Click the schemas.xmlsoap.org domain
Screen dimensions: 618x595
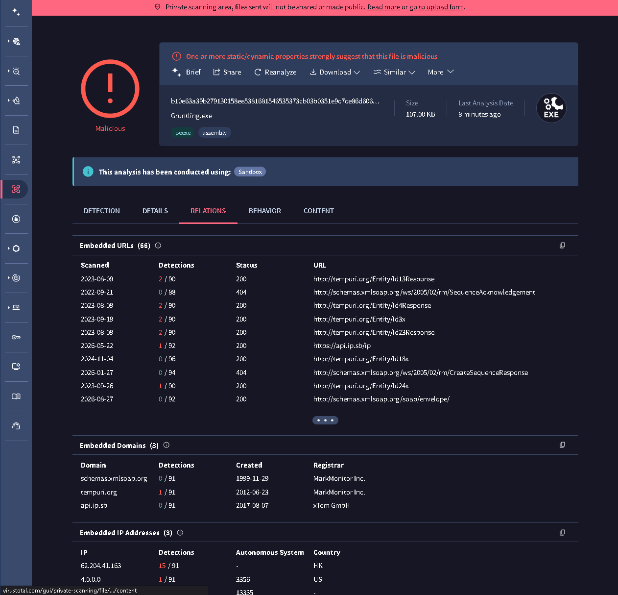[x=114, y=478]
